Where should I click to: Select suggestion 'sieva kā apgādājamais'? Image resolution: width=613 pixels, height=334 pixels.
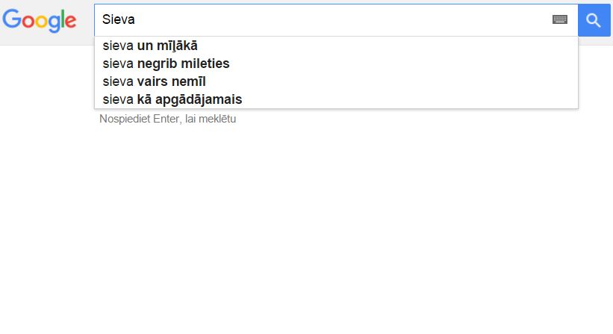336,99
